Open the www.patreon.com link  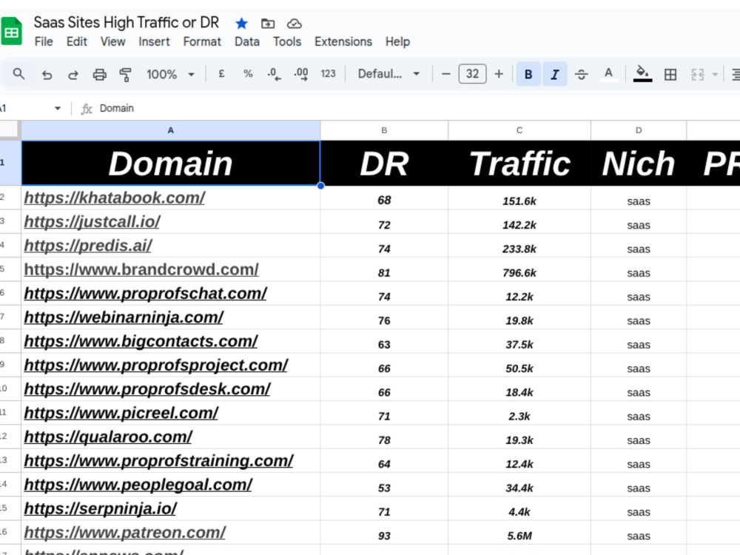(x=124, y=532)
